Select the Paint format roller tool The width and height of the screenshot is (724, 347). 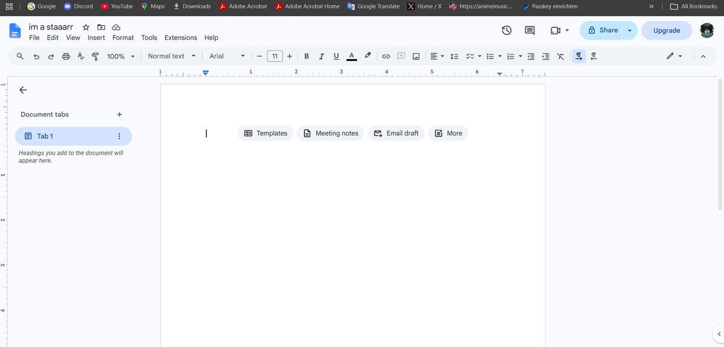click(95, 56)
